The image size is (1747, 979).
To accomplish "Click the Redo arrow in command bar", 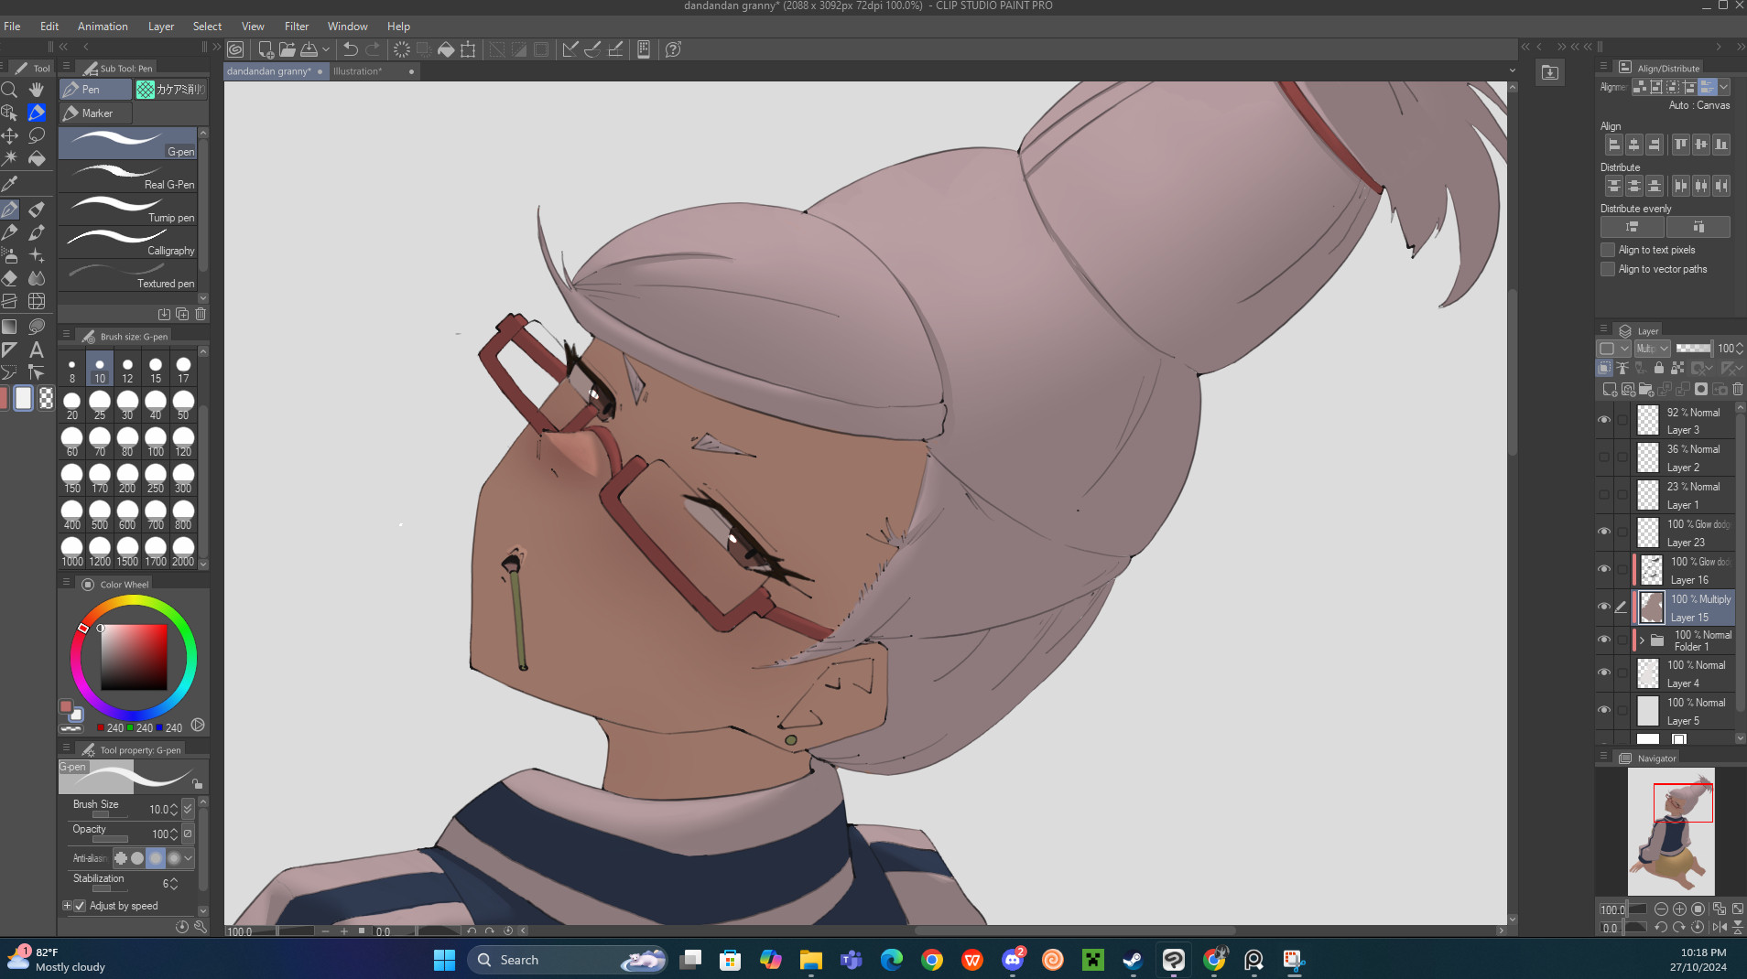I will pos(373,49).
